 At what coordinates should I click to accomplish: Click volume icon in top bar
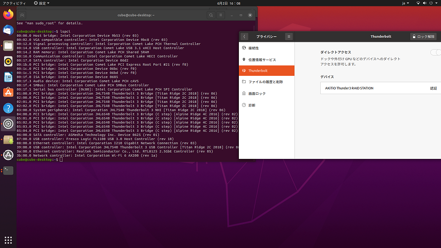point(424,3)
